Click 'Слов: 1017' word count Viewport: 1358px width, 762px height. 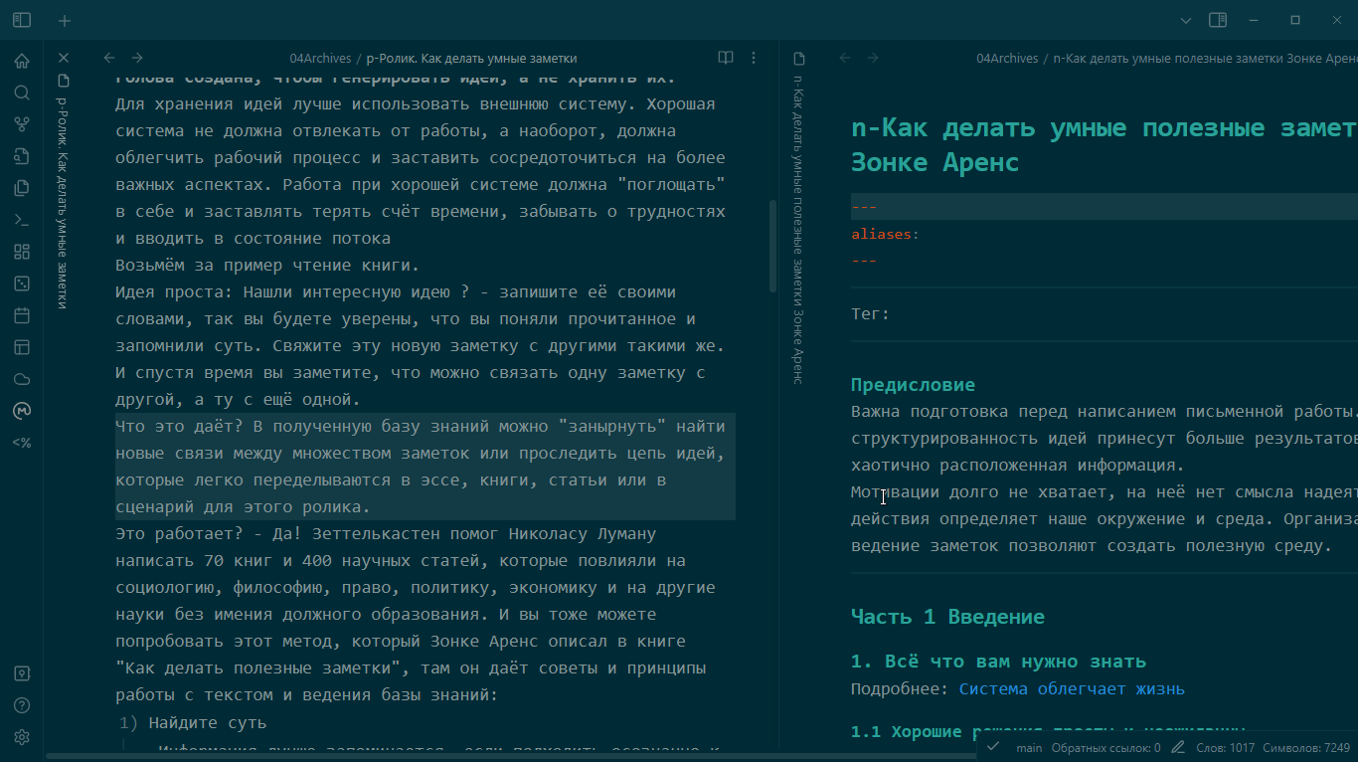[1226, 748]
